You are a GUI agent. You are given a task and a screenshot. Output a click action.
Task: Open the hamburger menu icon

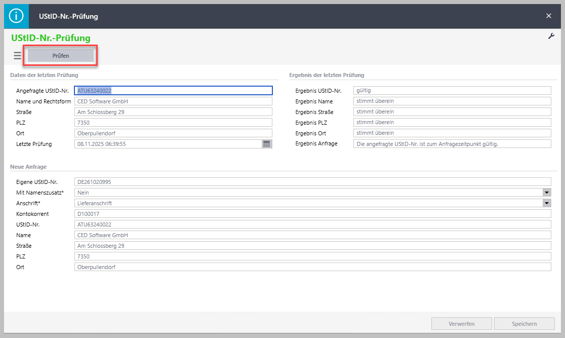click(x=17, y=56)
